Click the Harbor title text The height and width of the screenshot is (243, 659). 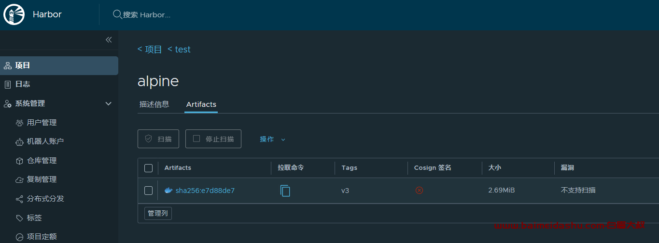47,14
